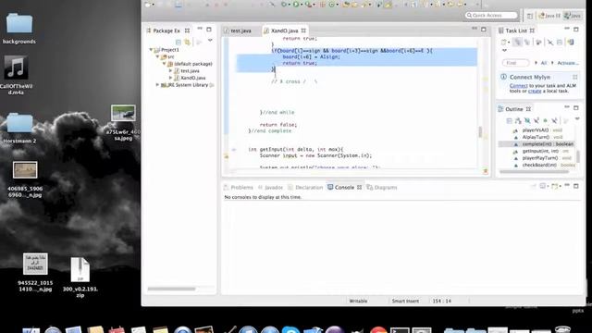Click the Synchronize Changed icon in Task List
The width and height of the screenshot is (592, 333).
click(571, 43)
